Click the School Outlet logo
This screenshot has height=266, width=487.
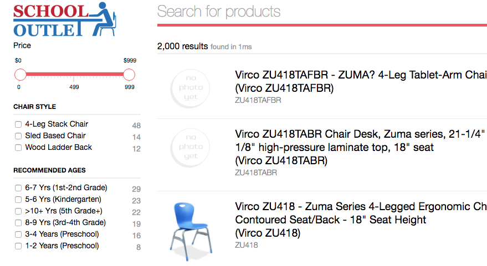[65, 19]
